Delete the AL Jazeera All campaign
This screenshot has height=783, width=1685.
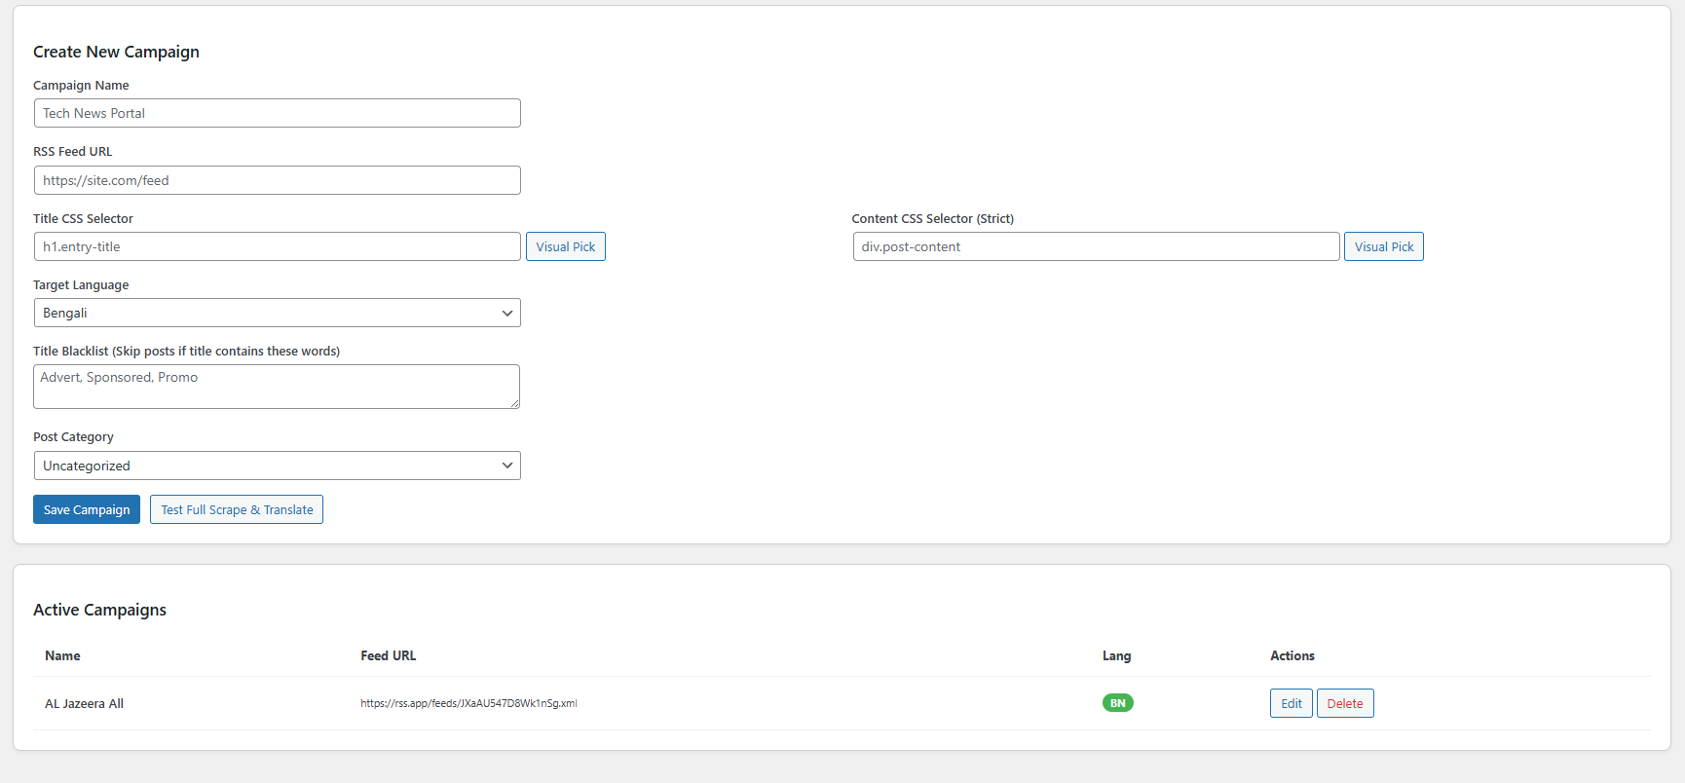point(1344,703)
